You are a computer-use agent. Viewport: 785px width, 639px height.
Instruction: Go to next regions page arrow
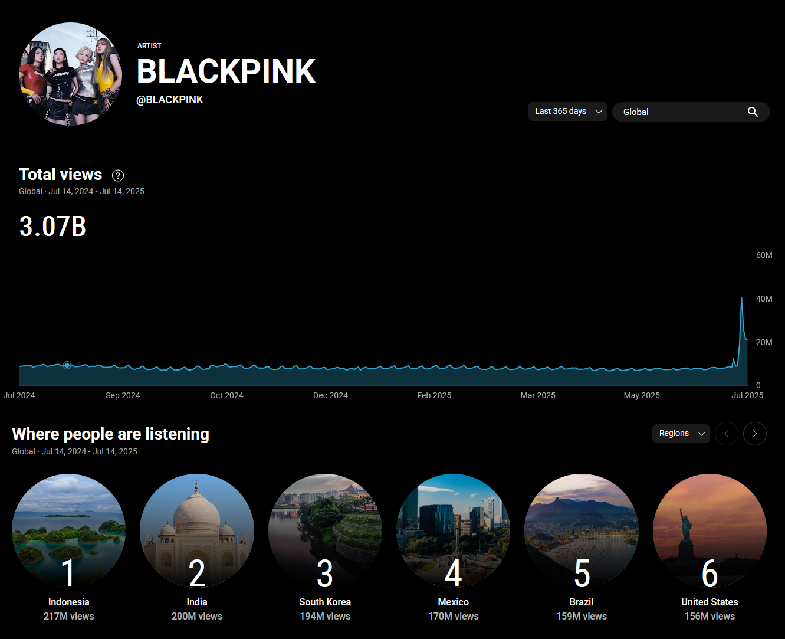click(755, 434)
